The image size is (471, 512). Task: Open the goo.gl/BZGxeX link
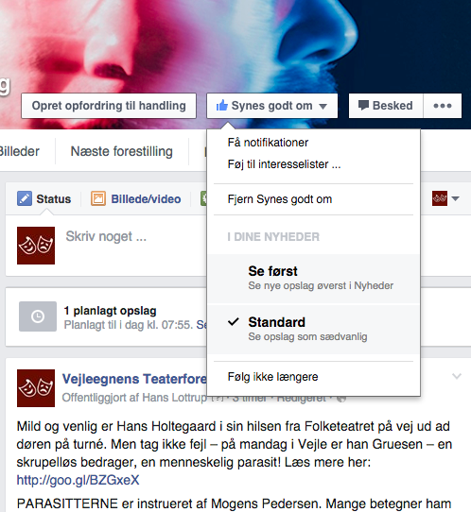78,480
